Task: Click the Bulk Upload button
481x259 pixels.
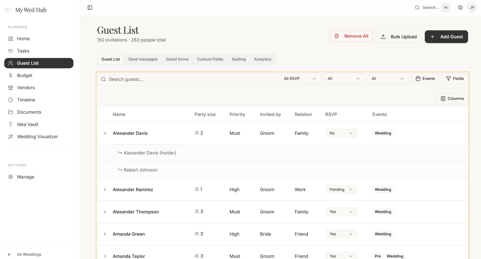Action: (399, 37)
